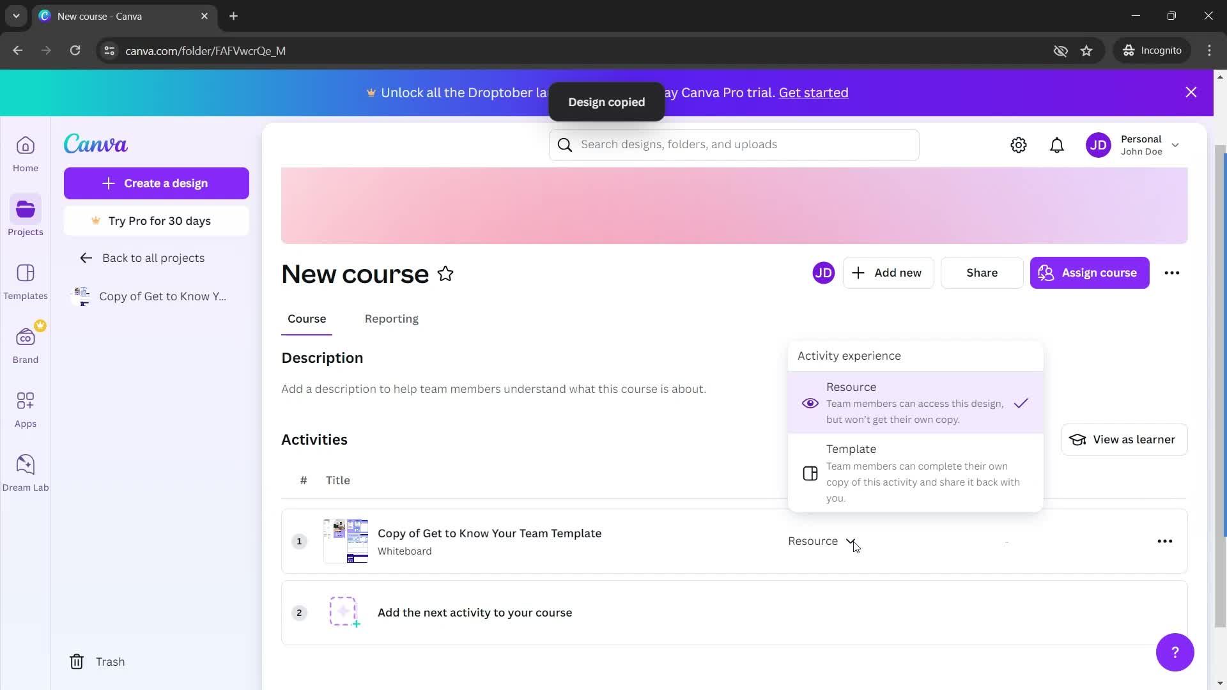Click the star/favorite icon on New course

pos(447,274)
